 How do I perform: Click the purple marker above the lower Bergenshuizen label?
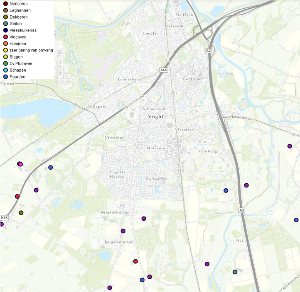(x=123, y=231)
